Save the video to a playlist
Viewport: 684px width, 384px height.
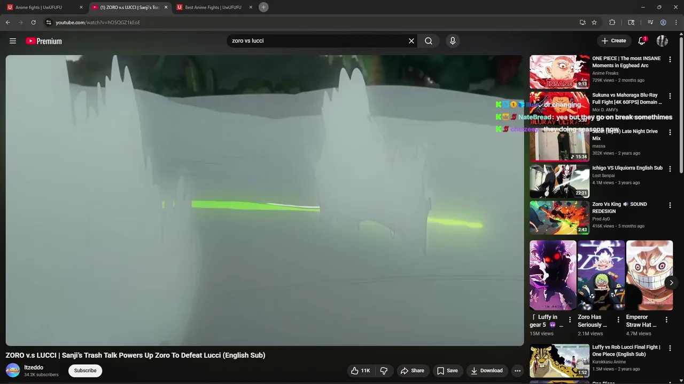pos(447,371)
